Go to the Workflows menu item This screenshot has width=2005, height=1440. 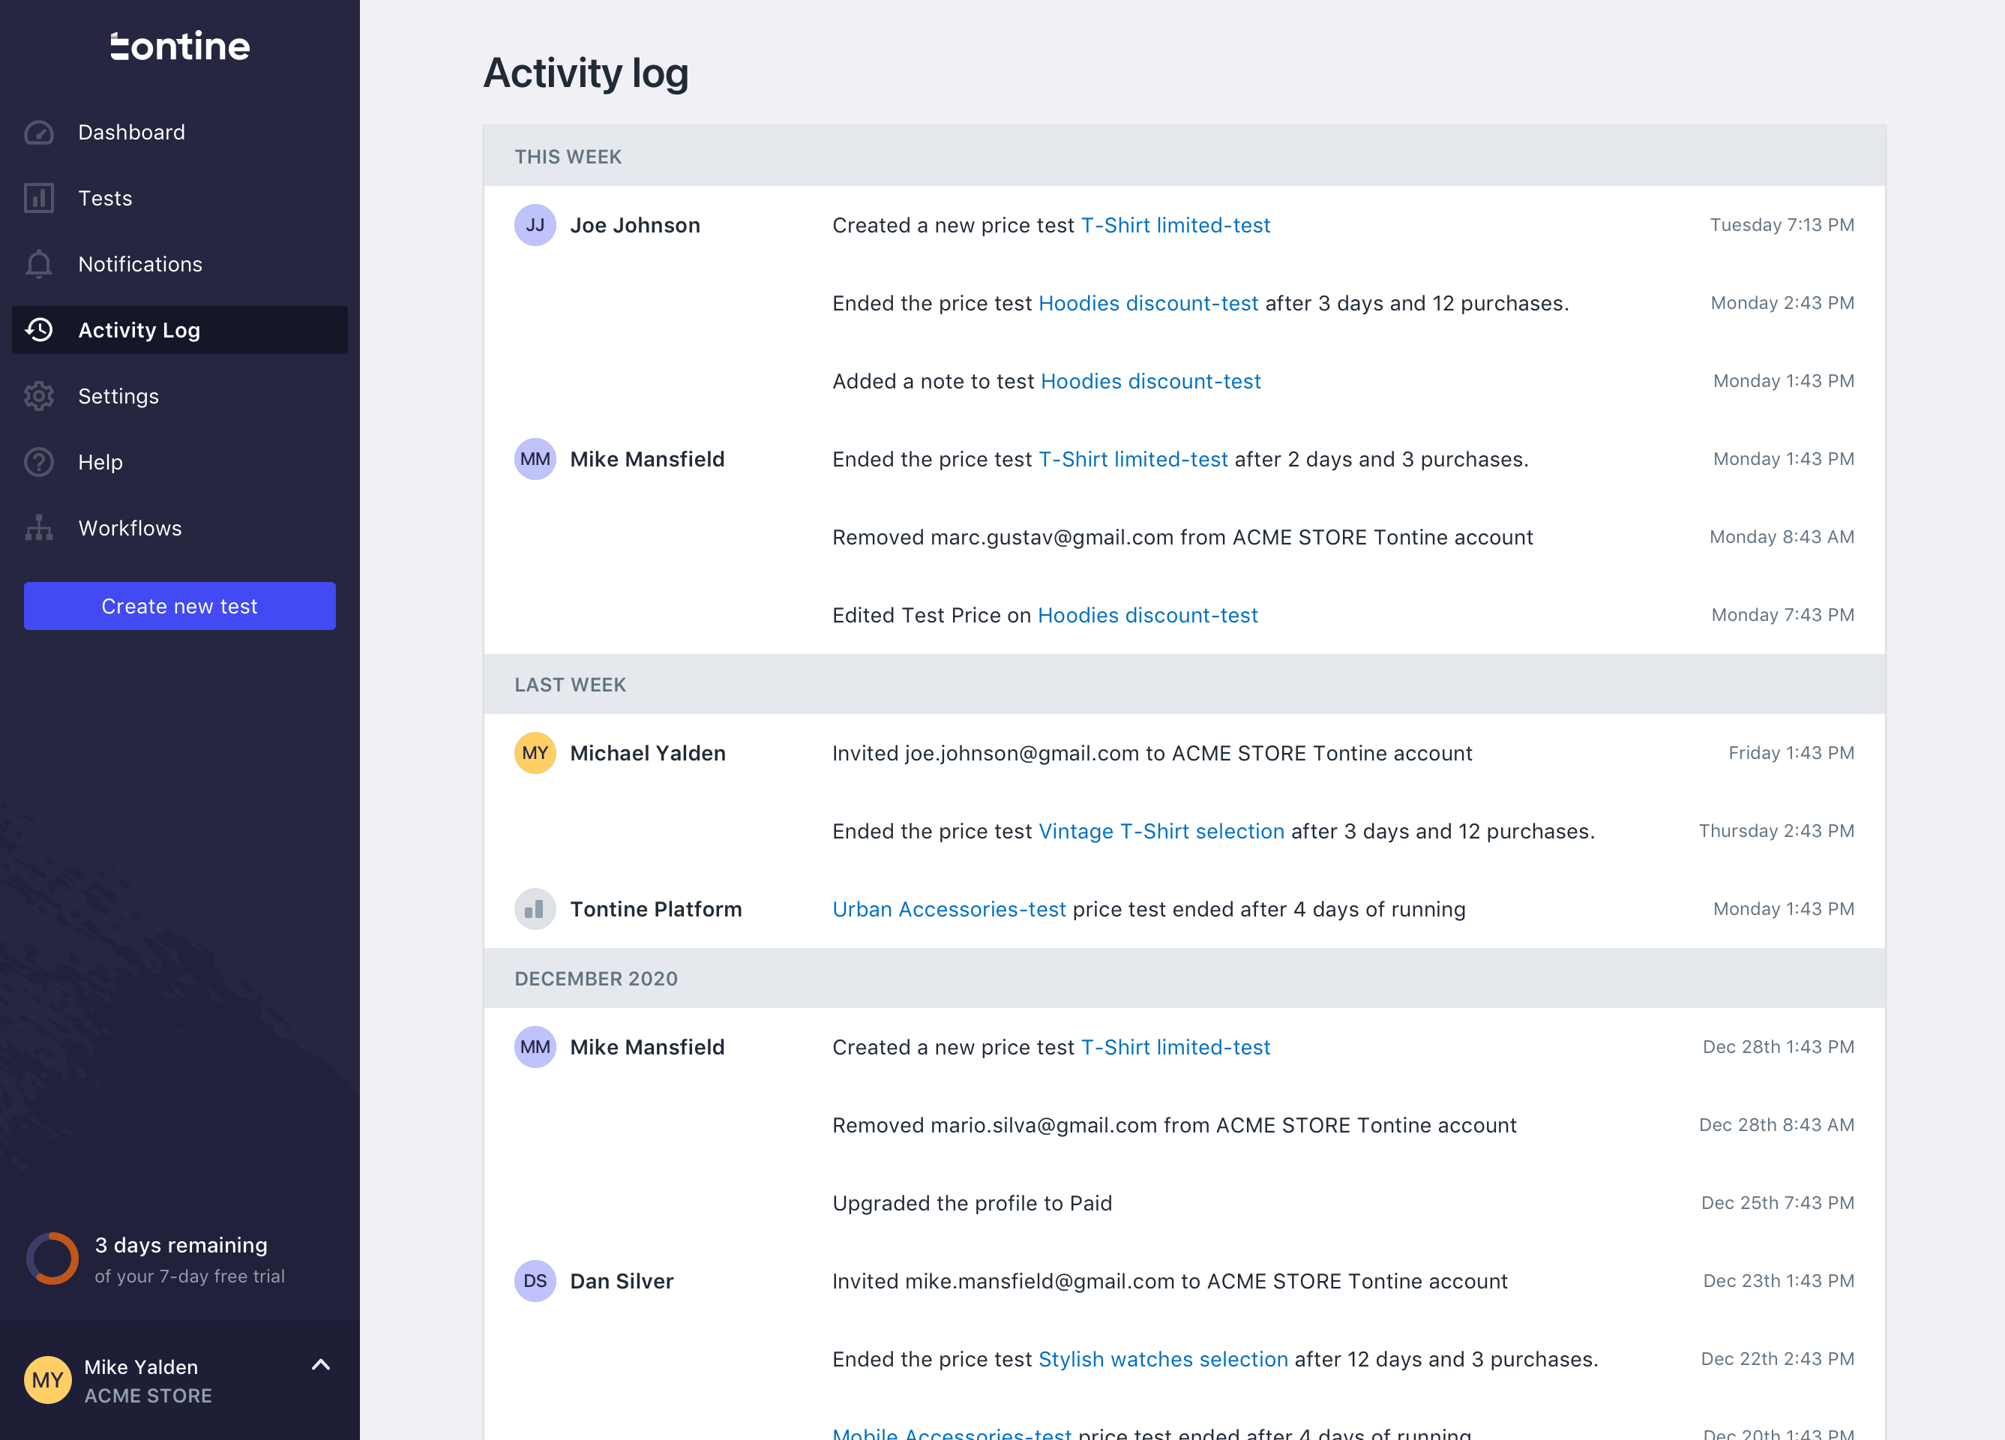point(130,528)
